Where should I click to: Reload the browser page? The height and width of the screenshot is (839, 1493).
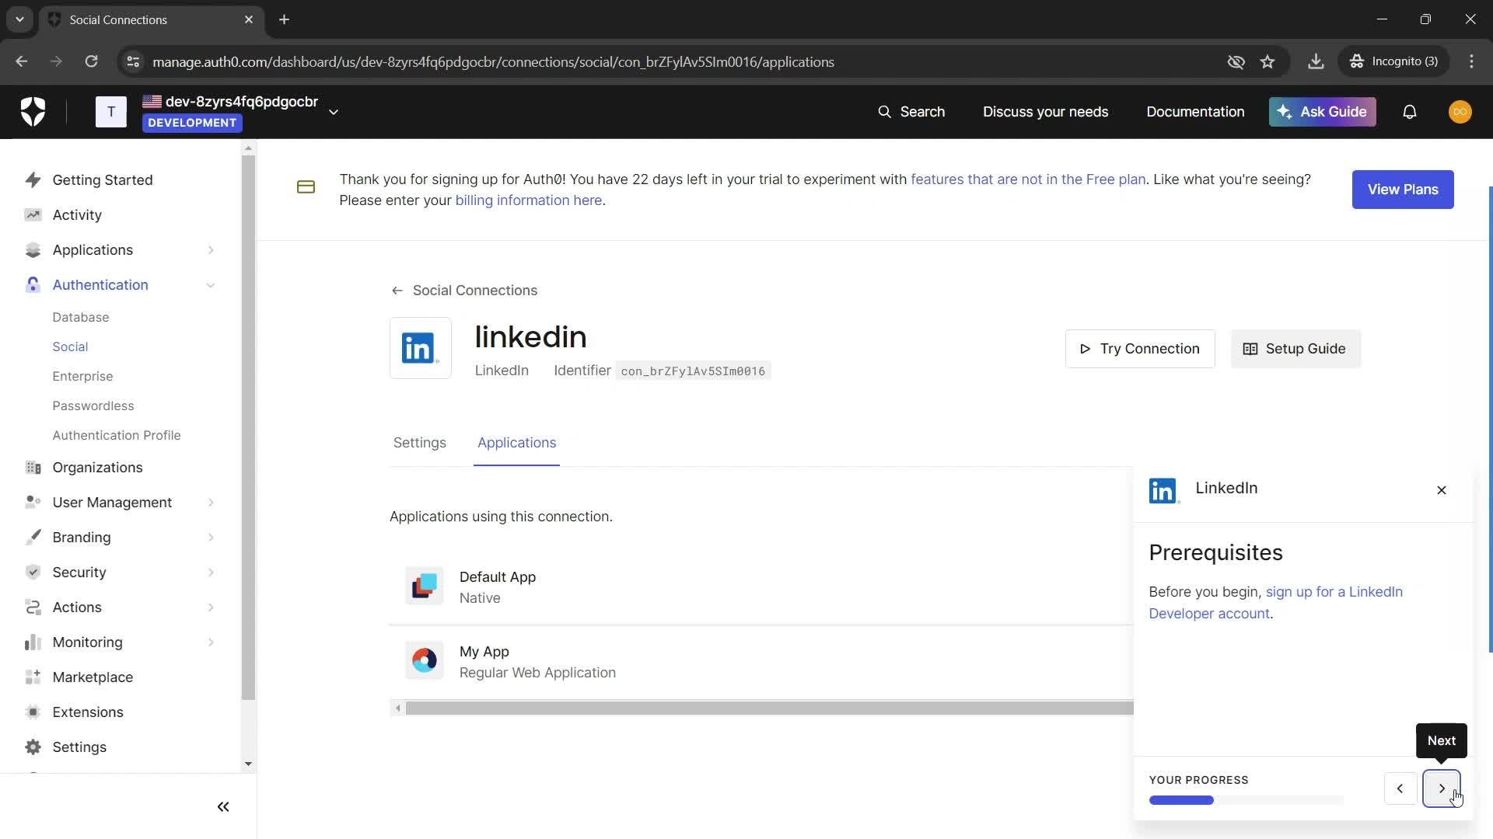click(91, 61)
